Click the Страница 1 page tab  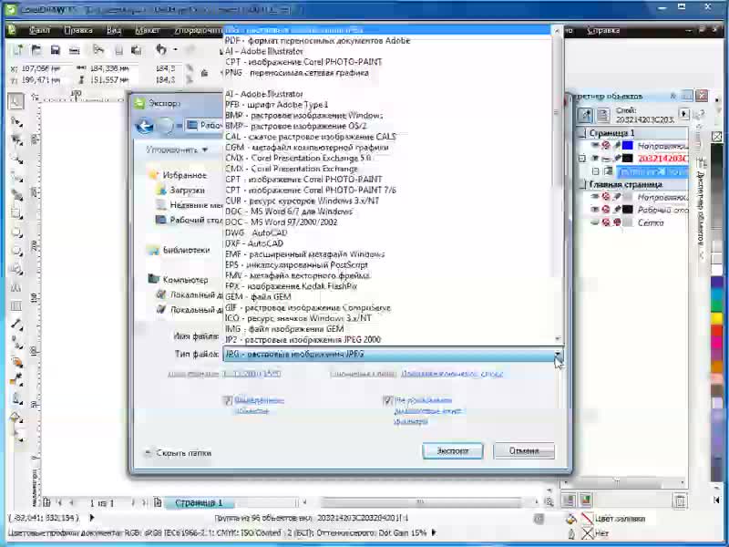199,503
